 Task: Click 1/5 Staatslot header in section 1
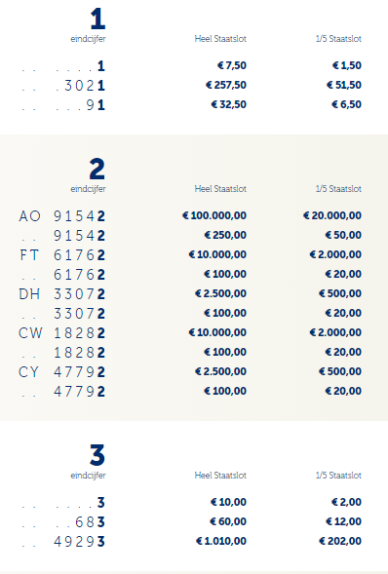338,39
